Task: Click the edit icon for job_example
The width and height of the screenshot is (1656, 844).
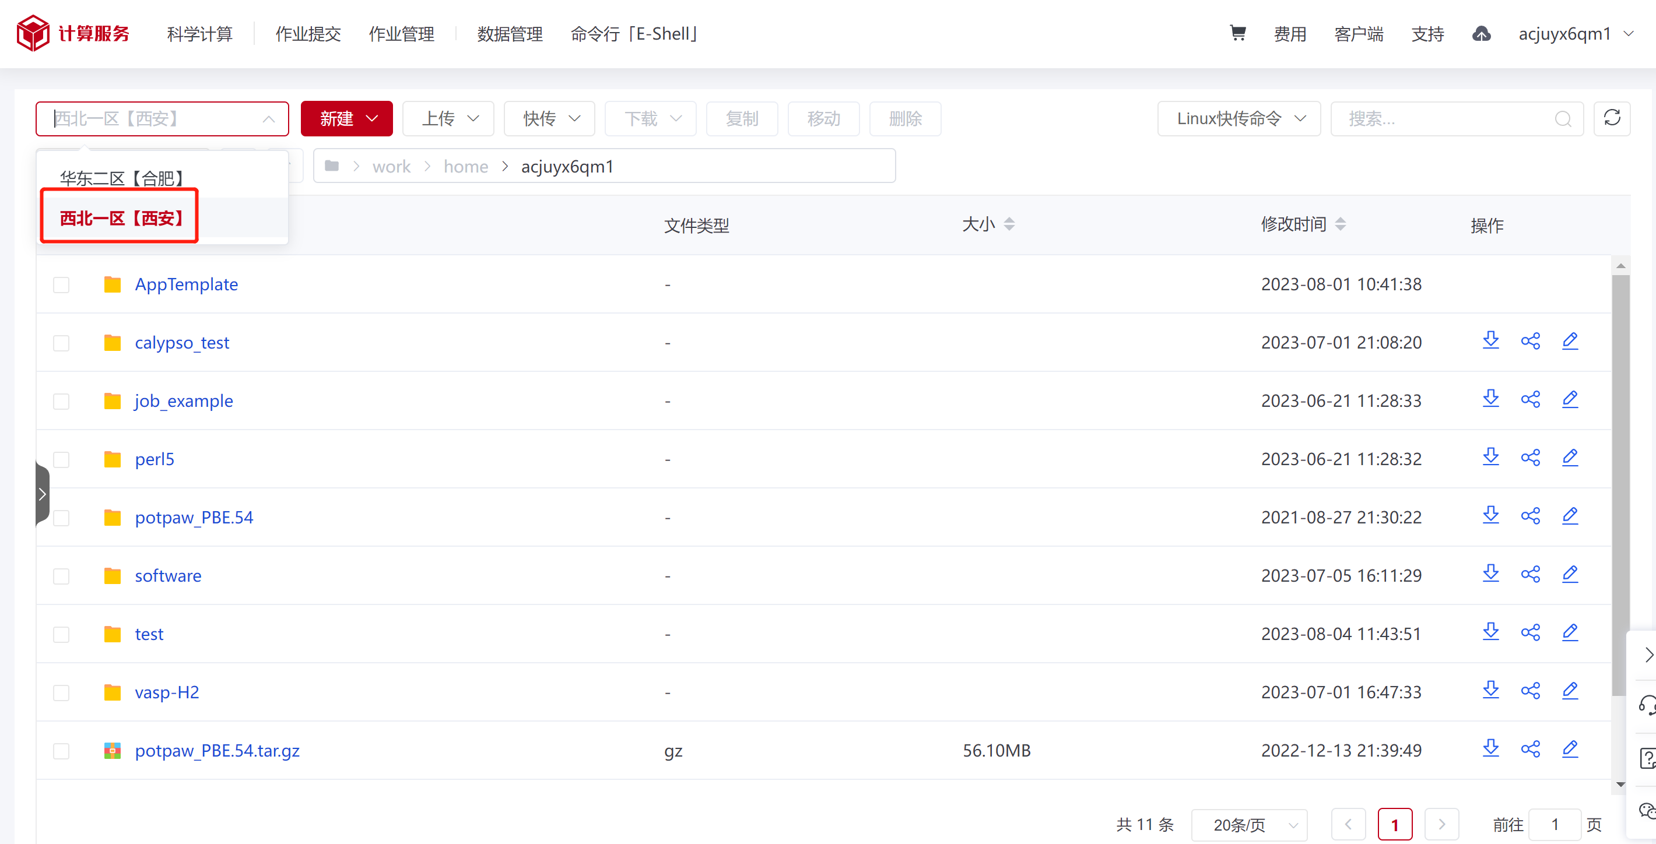Action: [1570, 400]
